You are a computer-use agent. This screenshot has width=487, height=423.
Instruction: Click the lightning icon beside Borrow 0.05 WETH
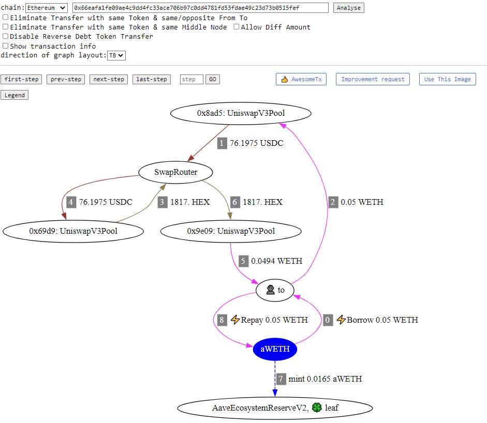(341, 320)
